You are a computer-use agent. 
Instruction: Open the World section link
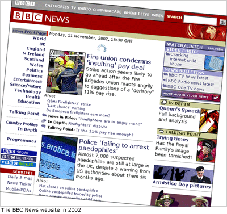click(x=39, y=39)
